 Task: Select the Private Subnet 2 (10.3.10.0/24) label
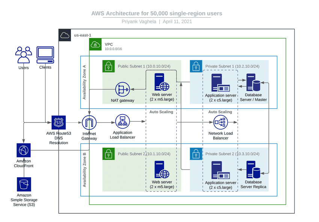click(x=232, y=154)
